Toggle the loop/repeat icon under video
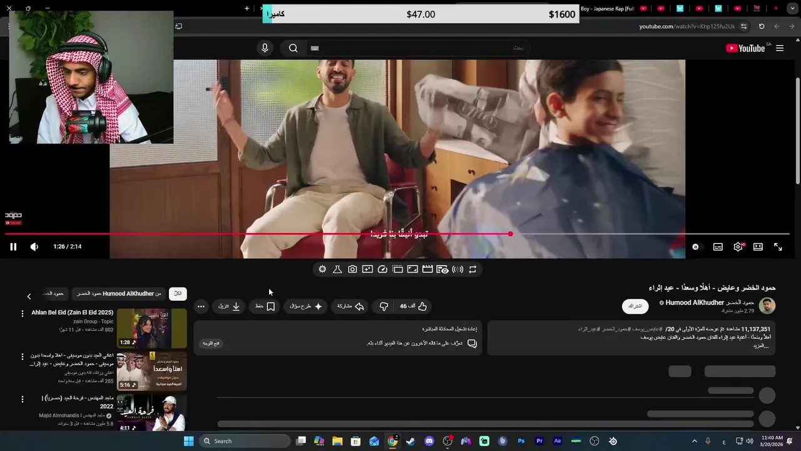This screenshot has height=451, width=801. [x=472, y=269]
